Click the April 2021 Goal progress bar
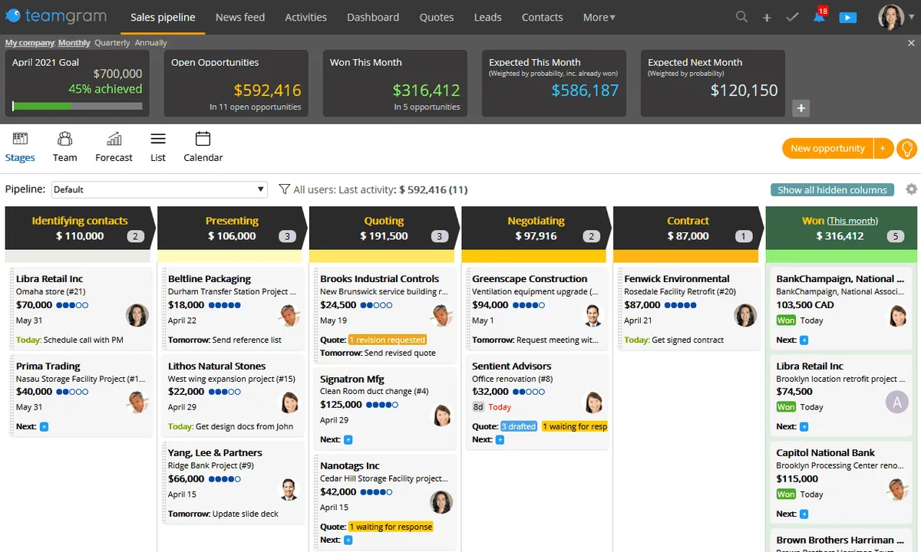 click(78, 107)
